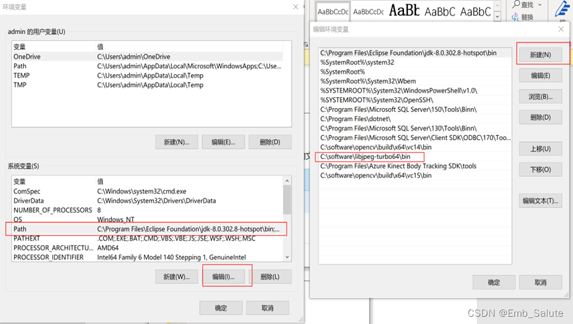The image size is (573, 324).
Task: Click 删除(D) under user variables
Action: click(270, 142)
